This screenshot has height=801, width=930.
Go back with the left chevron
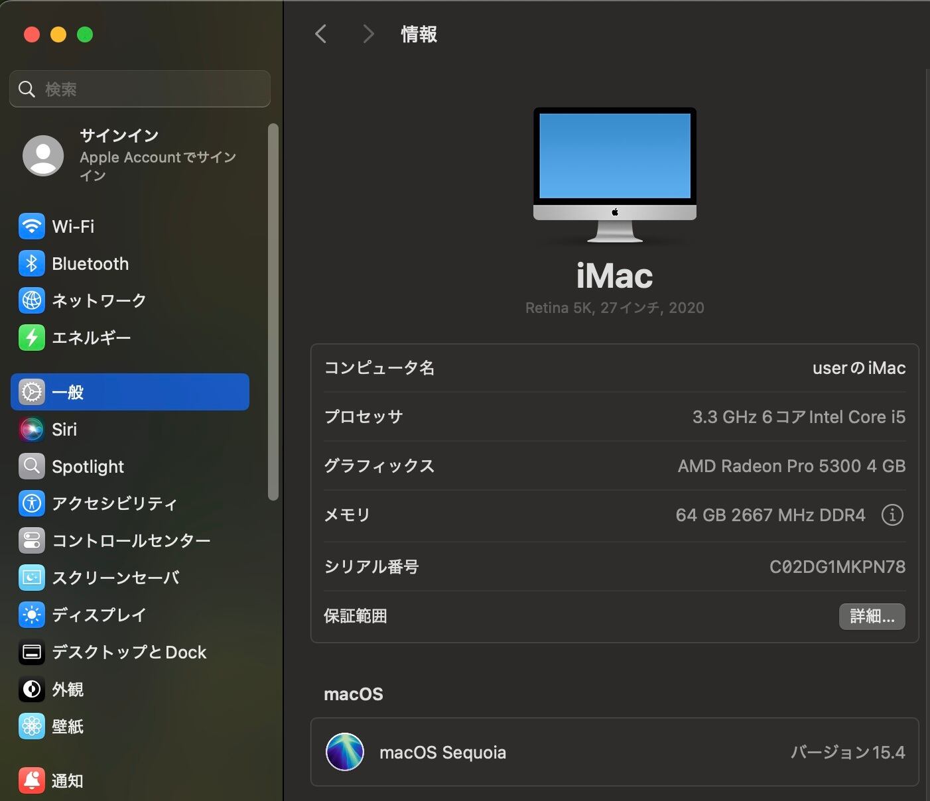(x=321, y=34)
